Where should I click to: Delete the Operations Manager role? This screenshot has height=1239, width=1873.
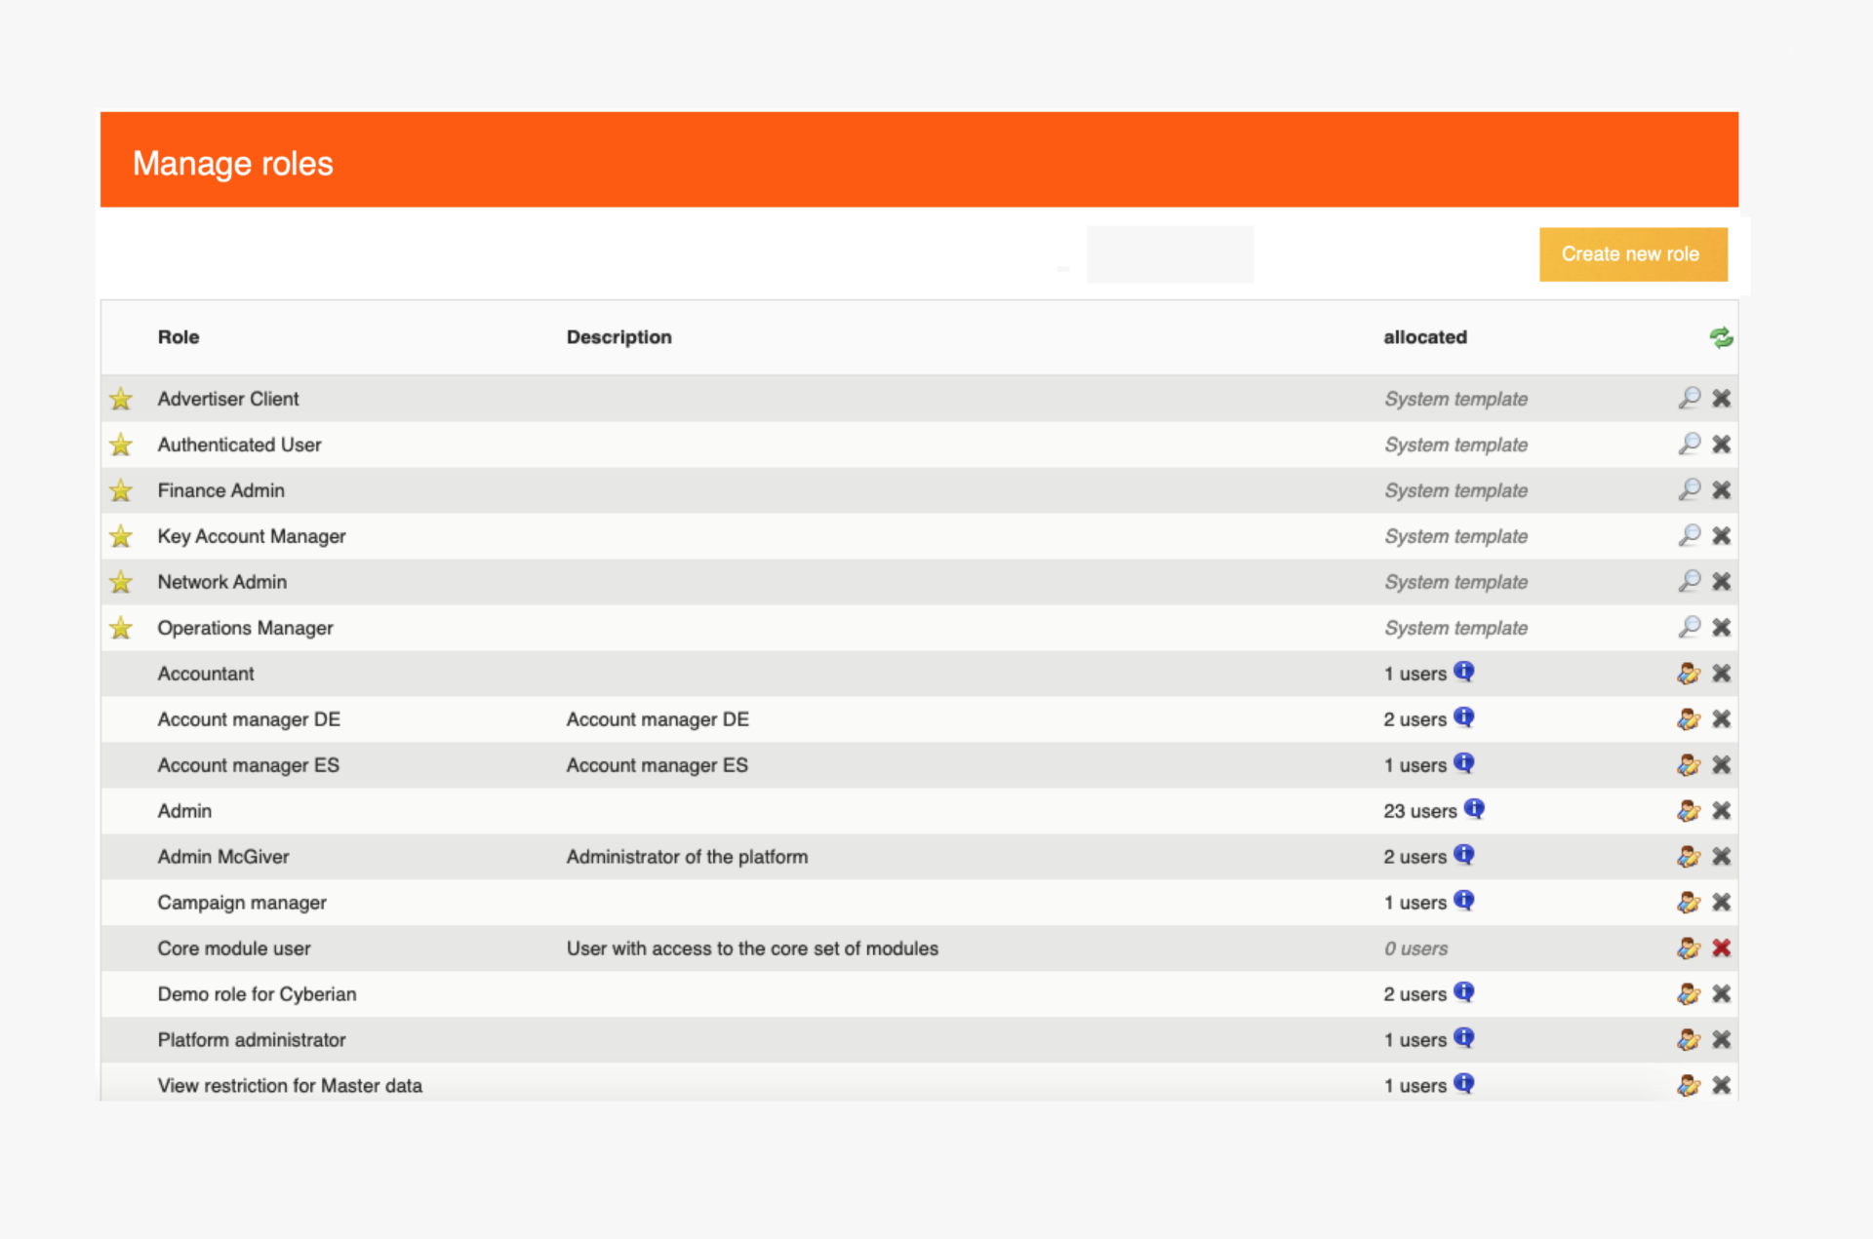point(1722,627)
